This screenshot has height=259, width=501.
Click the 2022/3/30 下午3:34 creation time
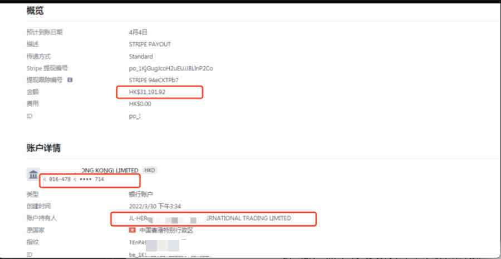tap(155, 206)
